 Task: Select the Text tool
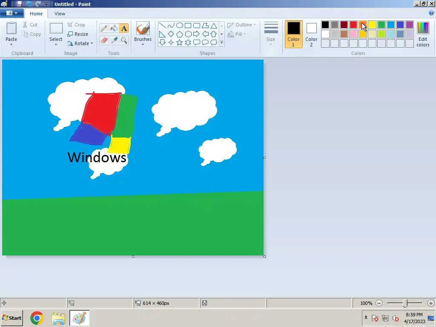pyautogui.click(x=124, y=28)
